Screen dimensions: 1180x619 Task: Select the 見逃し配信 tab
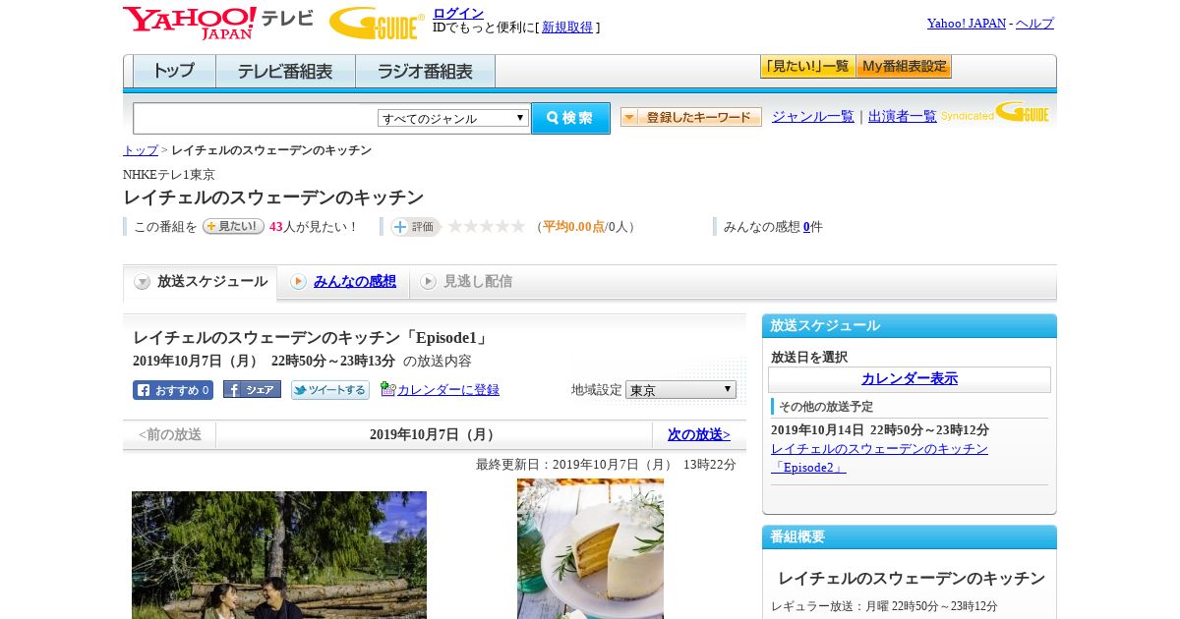[x=467, y=282]
